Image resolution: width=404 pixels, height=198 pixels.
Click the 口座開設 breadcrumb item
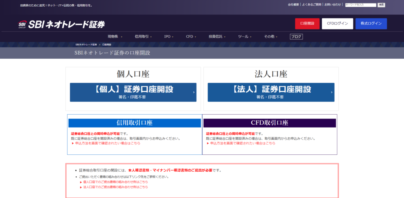coord(107,45)
